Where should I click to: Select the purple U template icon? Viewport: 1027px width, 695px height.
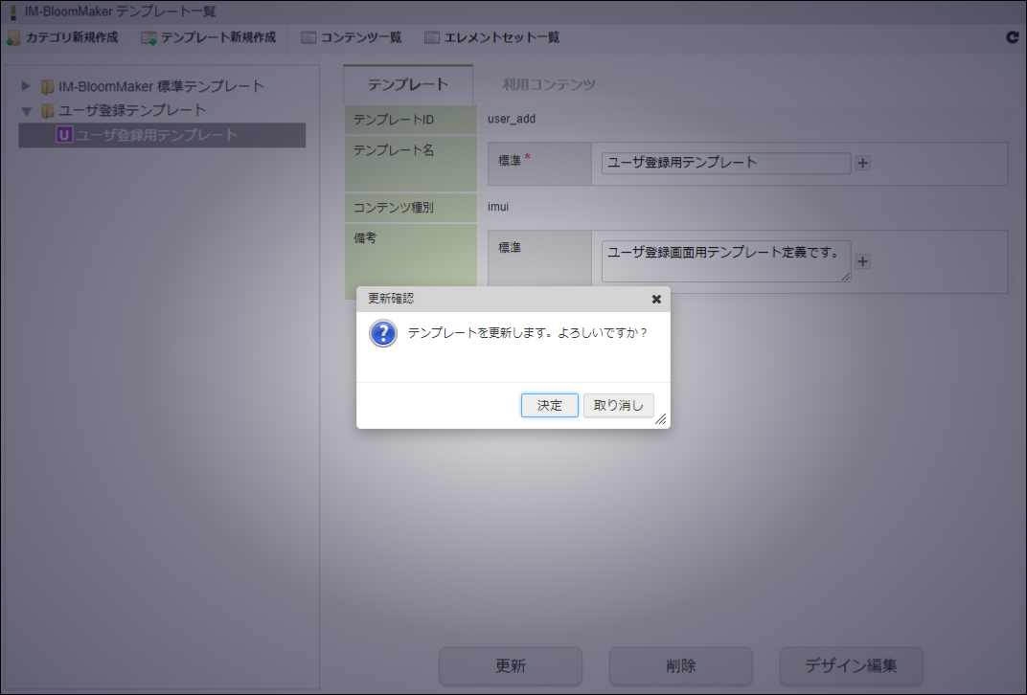(x=64, y=135)
